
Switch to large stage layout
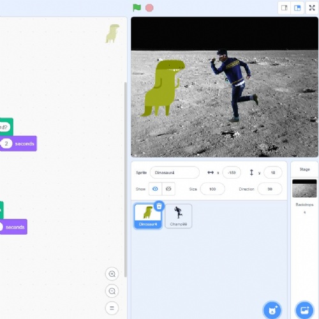(297, 8)
